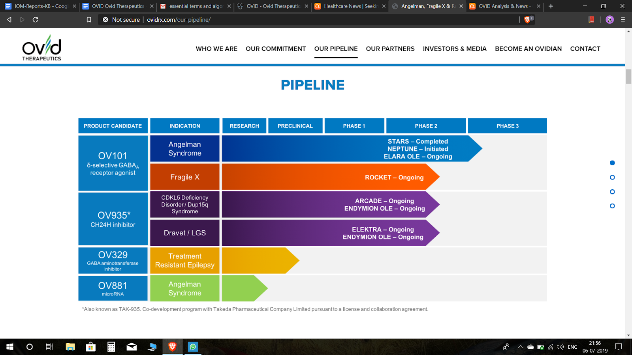Open the OUR PARTNERS menu
Image resolution: width=632 pixels, height=355 pixels.
[x=390, y=49]
